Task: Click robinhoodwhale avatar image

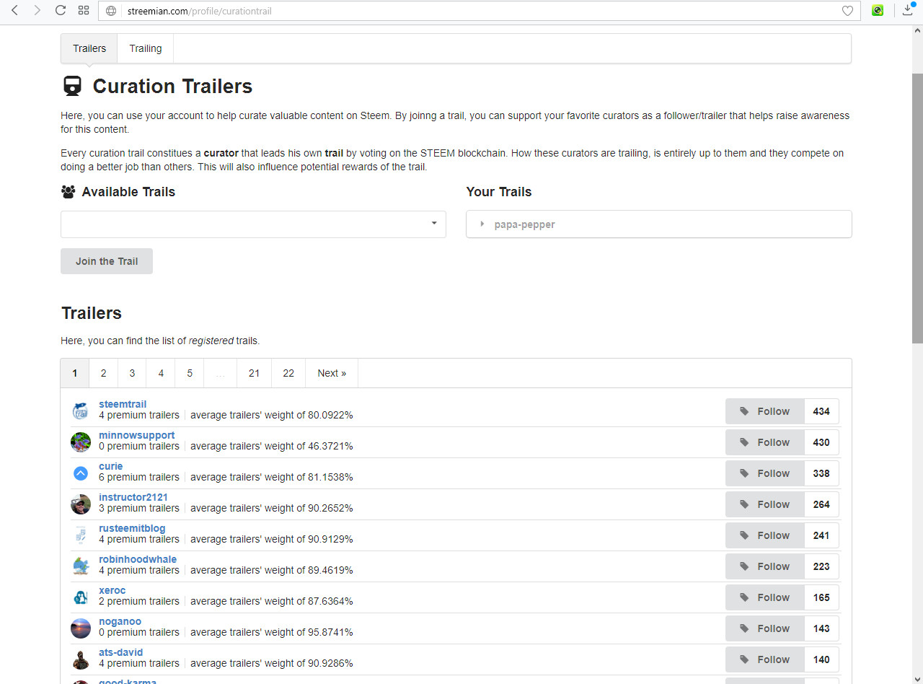Action: coord(81,566)
